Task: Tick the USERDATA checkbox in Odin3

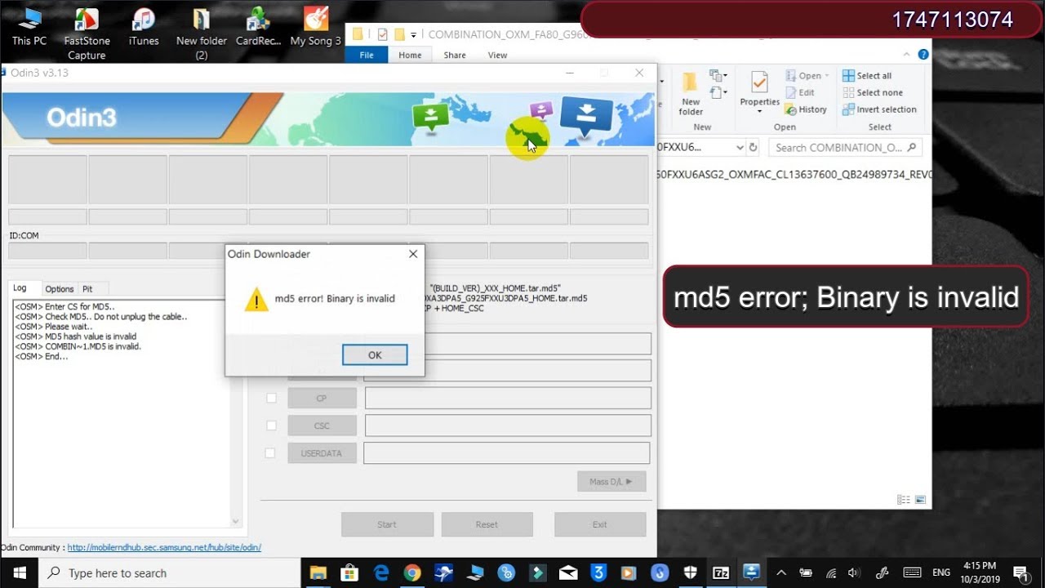Action: point(270,452)
